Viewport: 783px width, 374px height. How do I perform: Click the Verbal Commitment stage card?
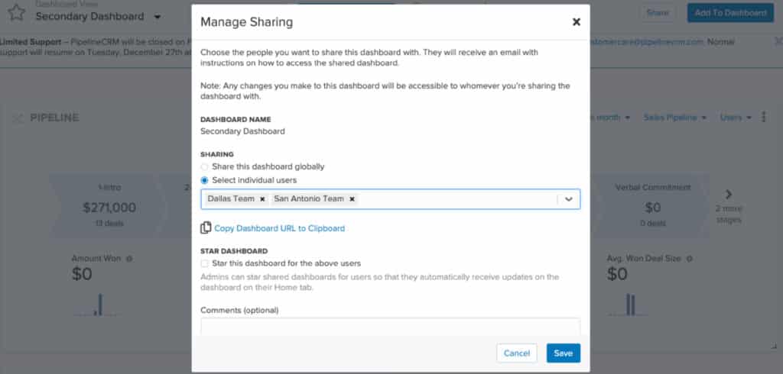(x=653, y=205)
